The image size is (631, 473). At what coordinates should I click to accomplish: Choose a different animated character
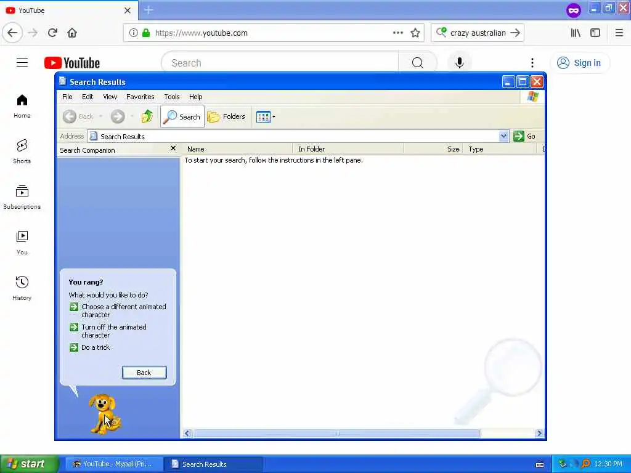(118, 310)
